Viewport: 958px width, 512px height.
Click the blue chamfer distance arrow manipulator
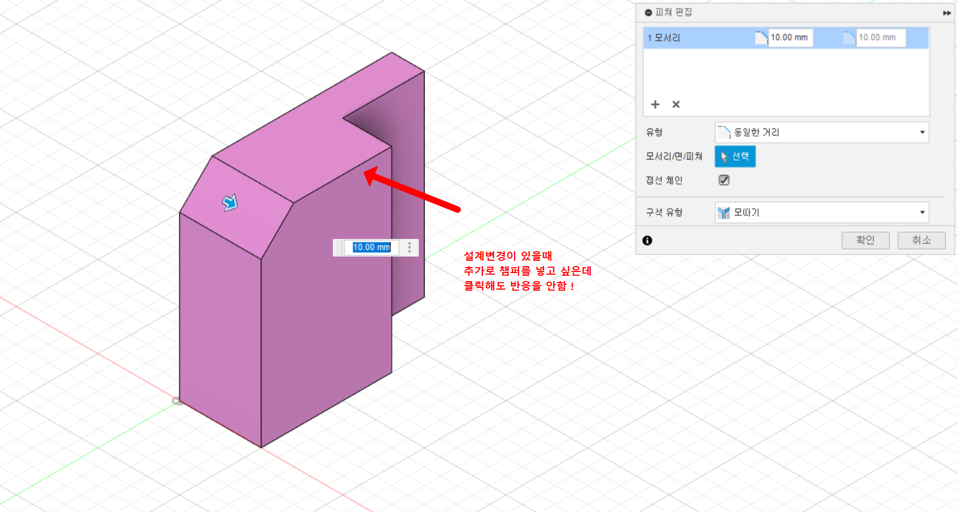[x=230, y=202]
